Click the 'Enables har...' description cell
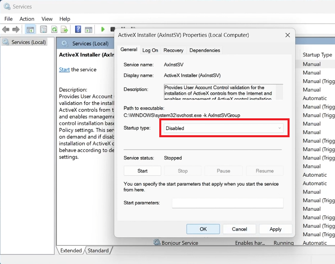This screenshot has width=335, height=264. pyautogui.click(x=250, y=243)
